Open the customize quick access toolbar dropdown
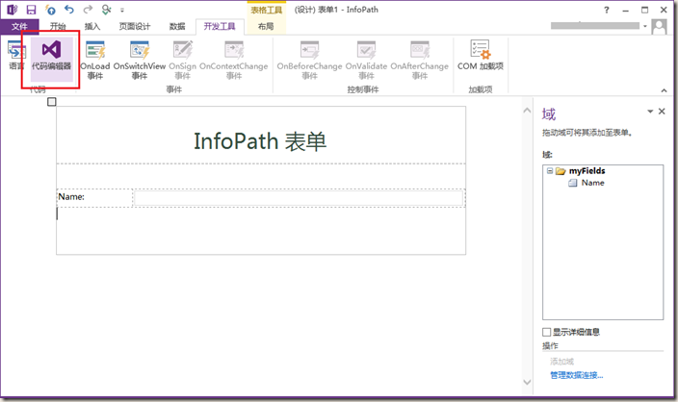This screenshot has width=678, height=402. [x=122, y=10]
